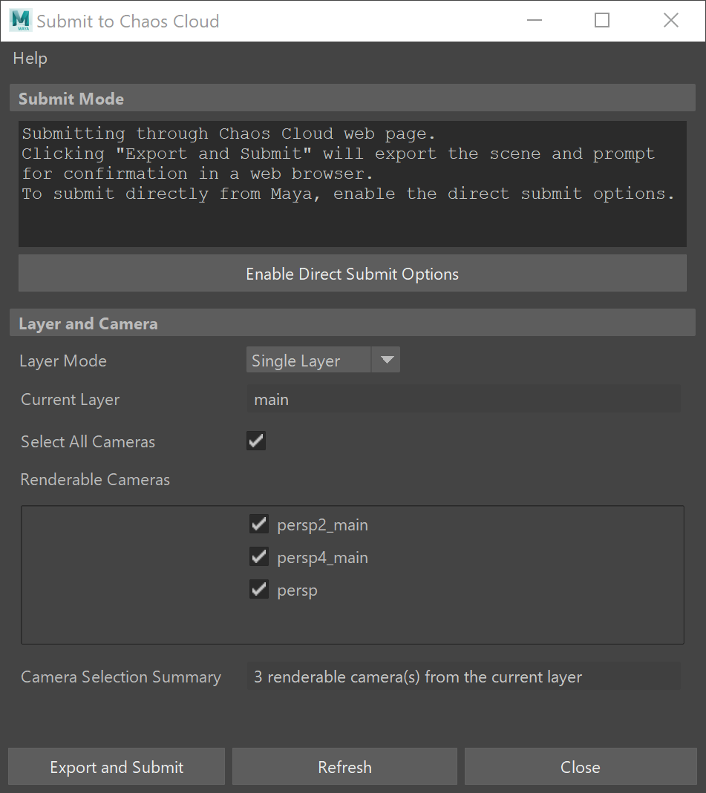Uncheck the persp4_main camera checkbox
Viewport: 706px width, 793px height.
pos(259,557)
